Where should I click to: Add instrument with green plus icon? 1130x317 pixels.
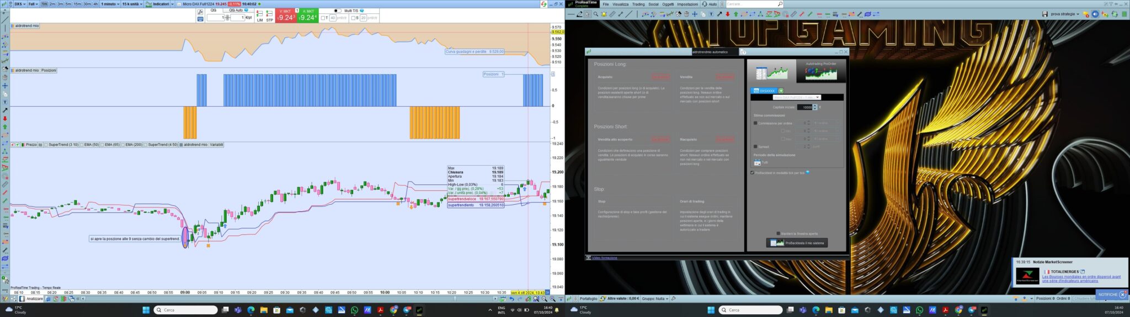[781, 91]
